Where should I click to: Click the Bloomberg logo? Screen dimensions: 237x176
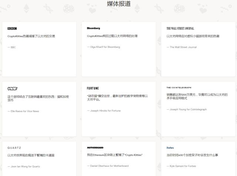93,28
